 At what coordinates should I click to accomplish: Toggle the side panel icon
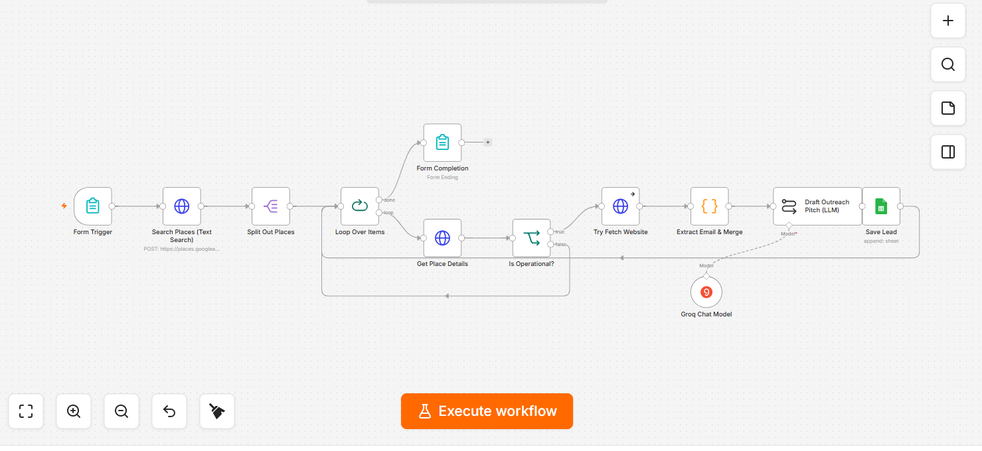tap(948, 152)
